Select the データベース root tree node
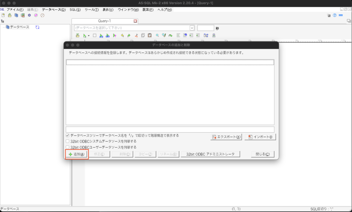 point(19,27)
